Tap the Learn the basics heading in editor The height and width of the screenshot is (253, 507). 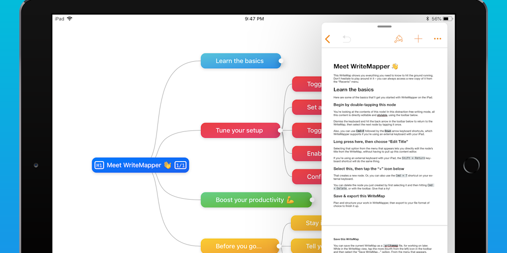pos(354,90)
